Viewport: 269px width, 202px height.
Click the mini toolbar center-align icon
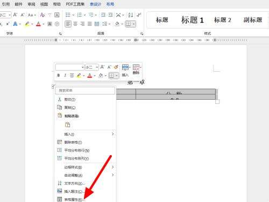[x=72, y=75]
